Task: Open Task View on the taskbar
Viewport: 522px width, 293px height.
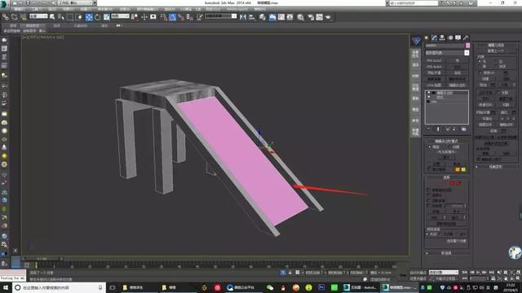Action: click(113, 287)
